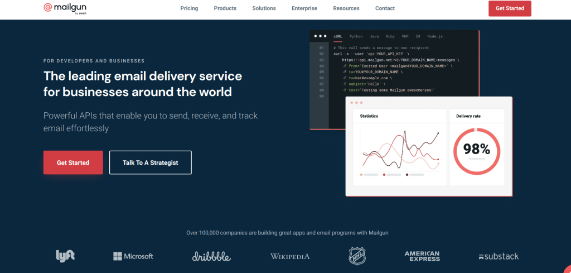Screen dimensions: 571x273
Task: Open the Pricing menu item
Action: pos(189,8)
